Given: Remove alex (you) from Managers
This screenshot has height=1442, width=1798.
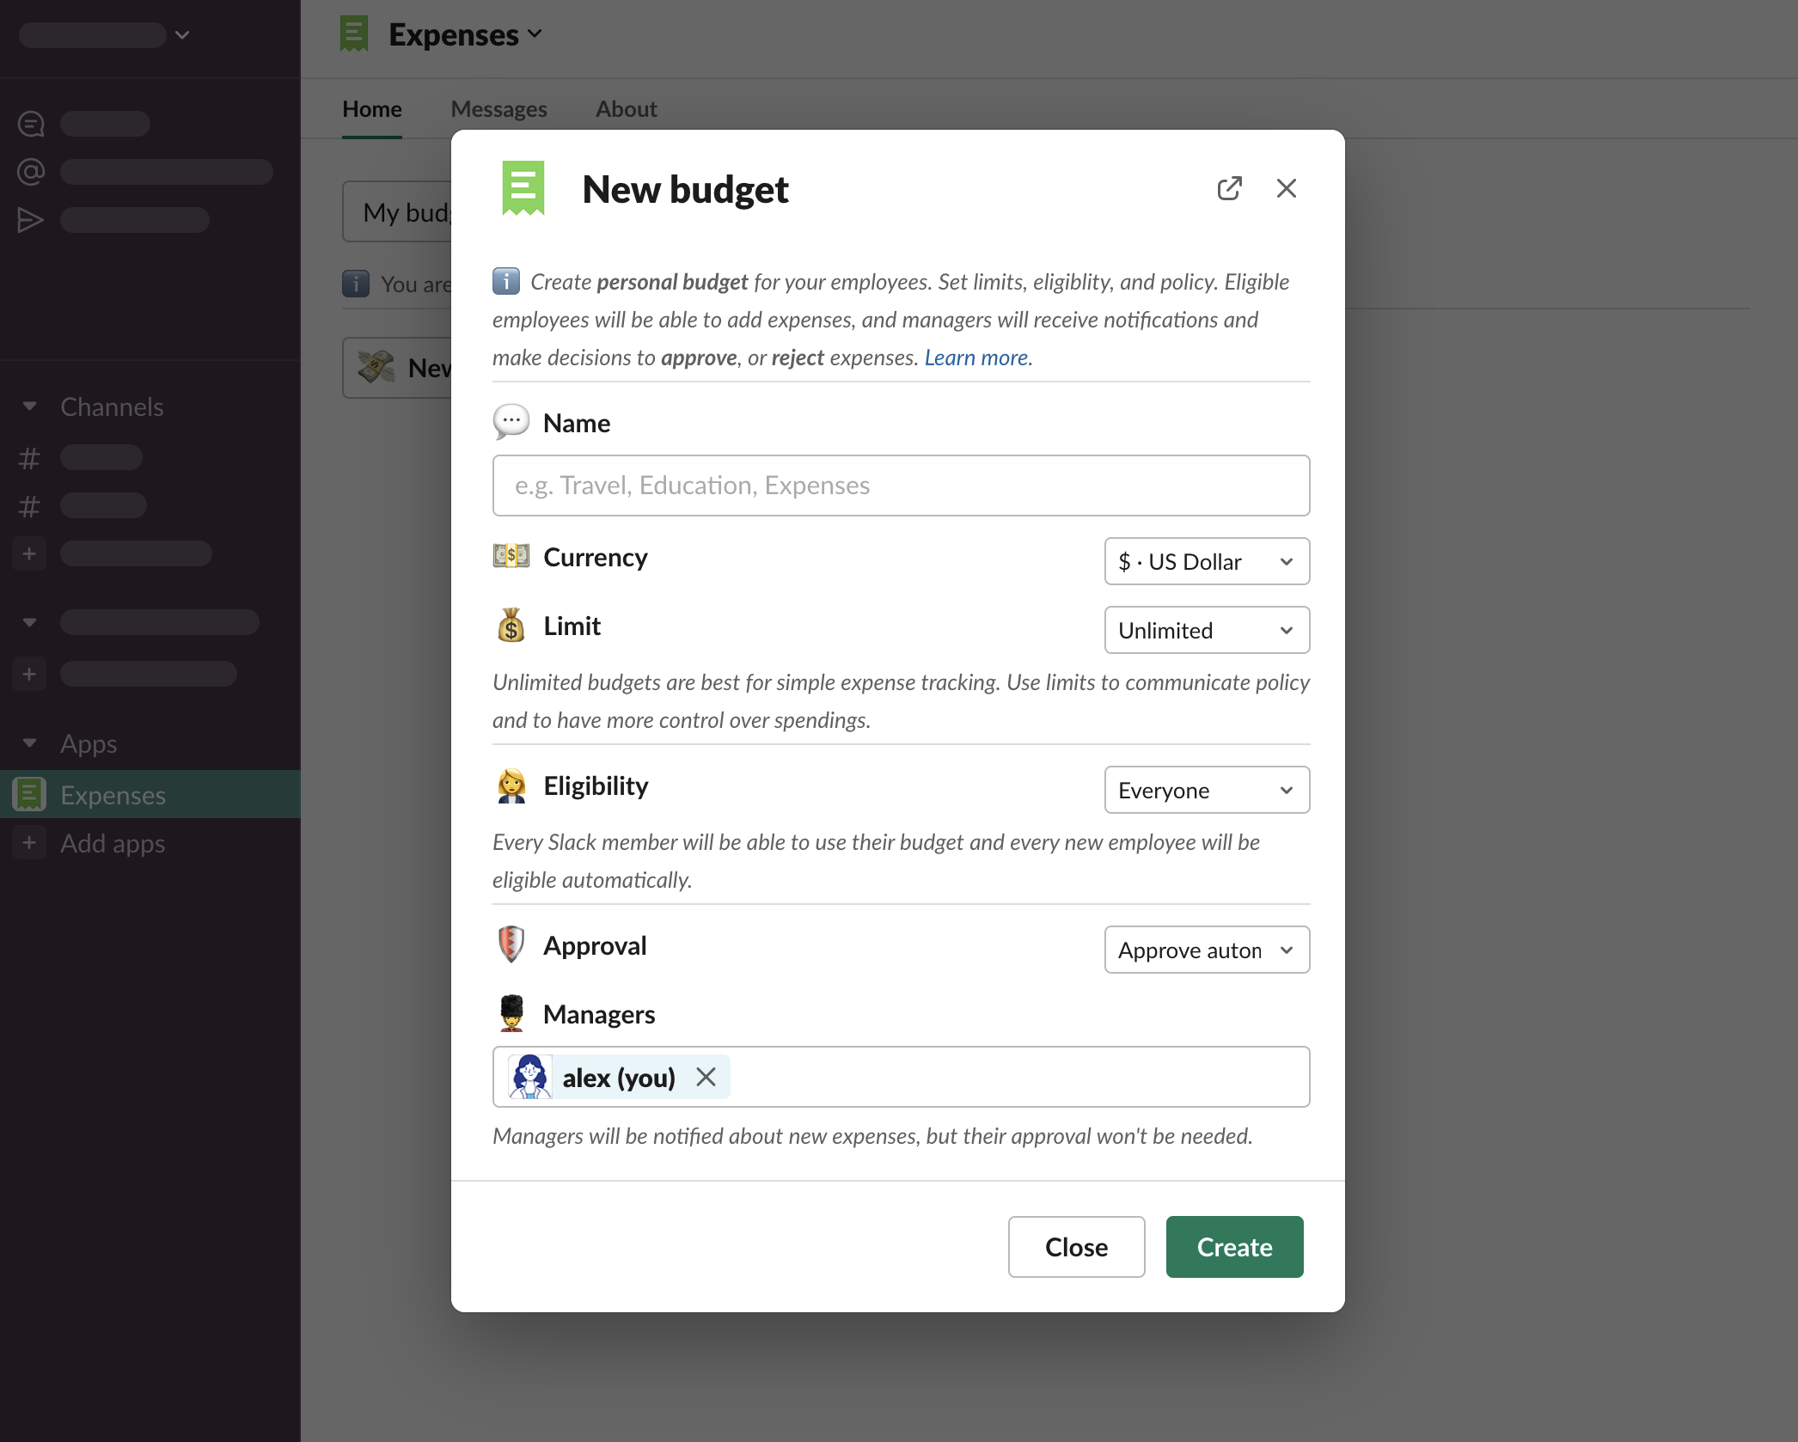Looking at the screenshot, I should [x=706, y=1077].
